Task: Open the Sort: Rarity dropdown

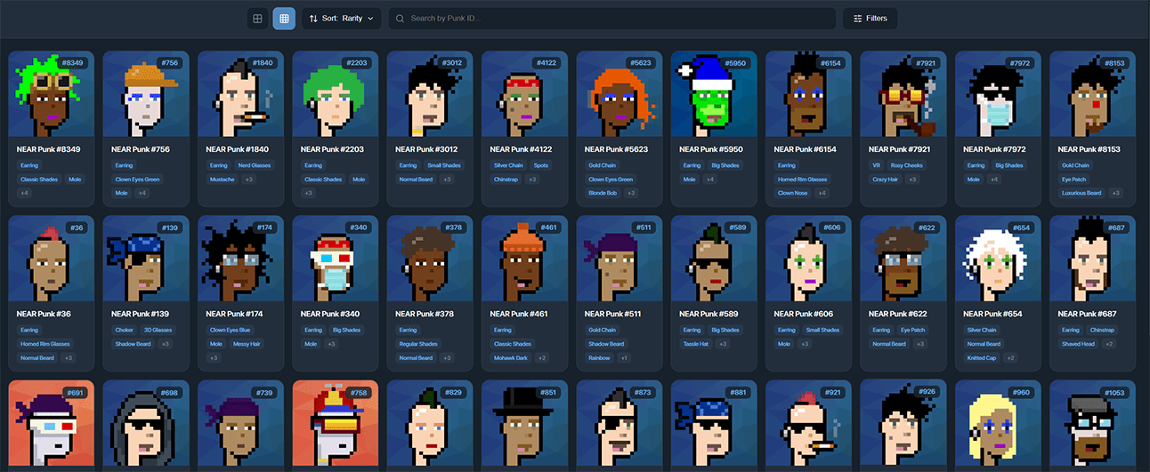Action: pyautogui.click(x=342, y=19)
